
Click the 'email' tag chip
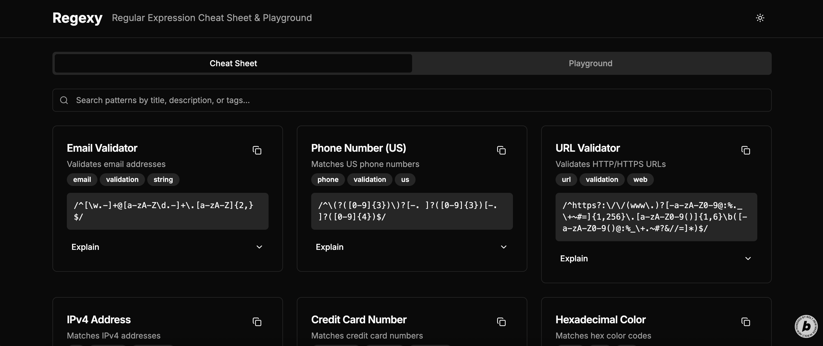point(82,179)
